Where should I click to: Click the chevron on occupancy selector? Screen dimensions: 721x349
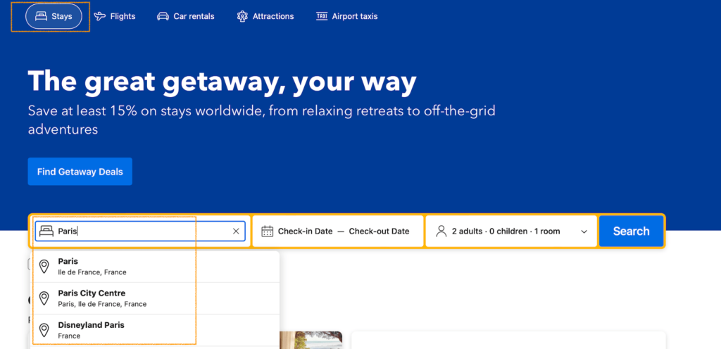pos(584,231)
